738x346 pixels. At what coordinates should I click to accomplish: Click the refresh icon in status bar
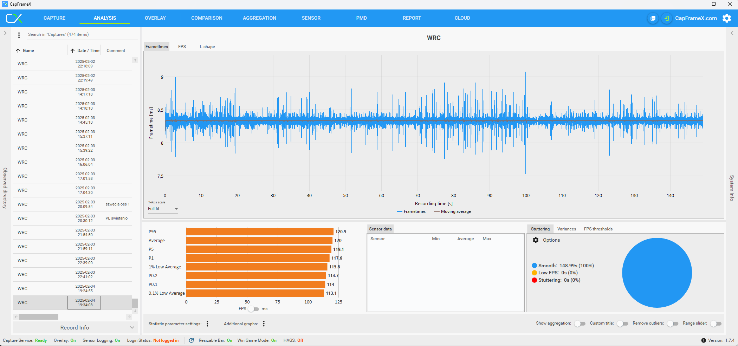point(192,340)
